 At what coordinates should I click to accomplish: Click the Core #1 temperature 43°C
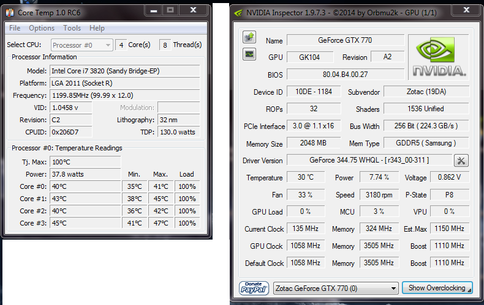[85, 199]
